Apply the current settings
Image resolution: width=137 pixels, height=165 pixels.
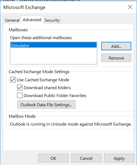119,158
